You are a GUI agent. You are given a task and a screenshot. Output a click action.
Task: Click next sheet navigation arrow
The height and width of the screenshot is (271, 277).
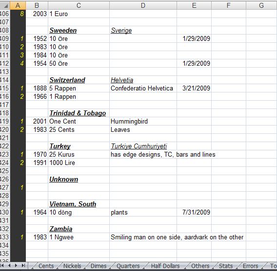pyautogui.click(x=16, y=266)
